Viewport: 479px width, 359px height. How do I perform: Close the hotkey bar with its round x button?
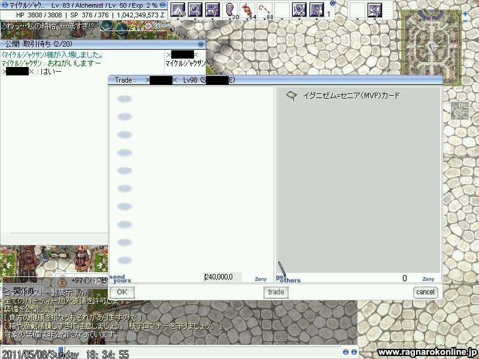[332, 4]
